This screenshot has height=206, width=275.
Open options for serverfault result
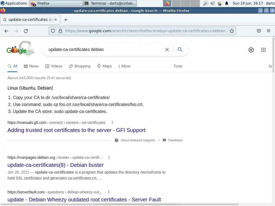pyautogui.click(x=109, y=192)
